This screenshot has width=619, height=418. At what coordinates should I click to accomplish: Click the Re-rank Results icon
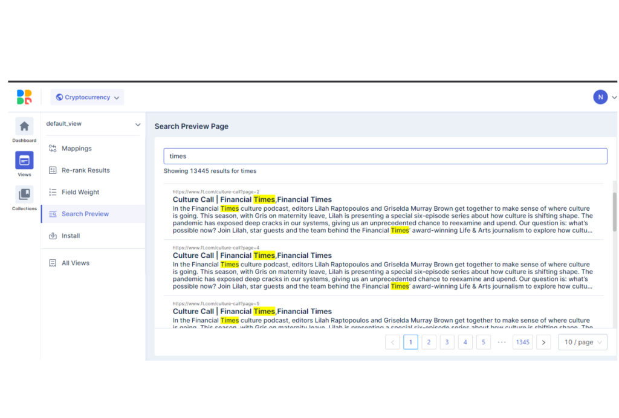point(53,170)
